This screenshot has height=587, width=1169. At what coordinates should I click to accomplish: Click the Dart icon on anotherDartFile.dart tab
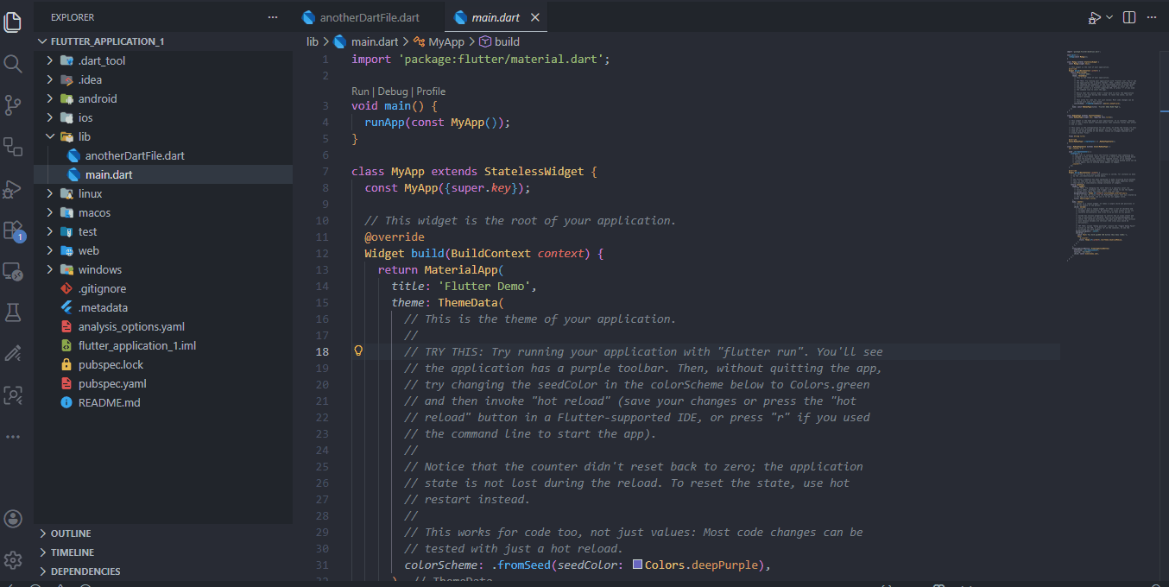click(308, 17)
